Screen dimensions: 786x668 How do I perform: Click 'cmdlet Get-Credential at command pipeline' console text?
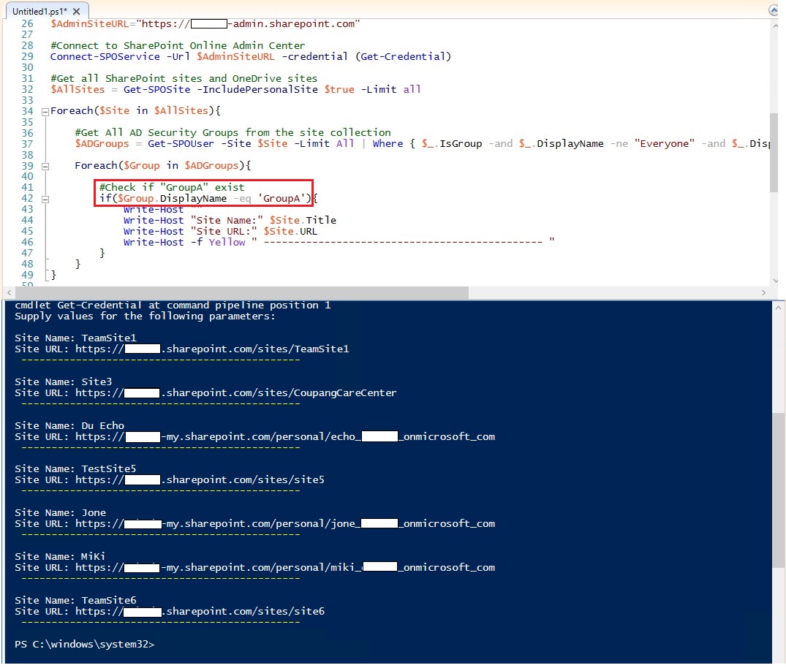click(x=173, y=305)
